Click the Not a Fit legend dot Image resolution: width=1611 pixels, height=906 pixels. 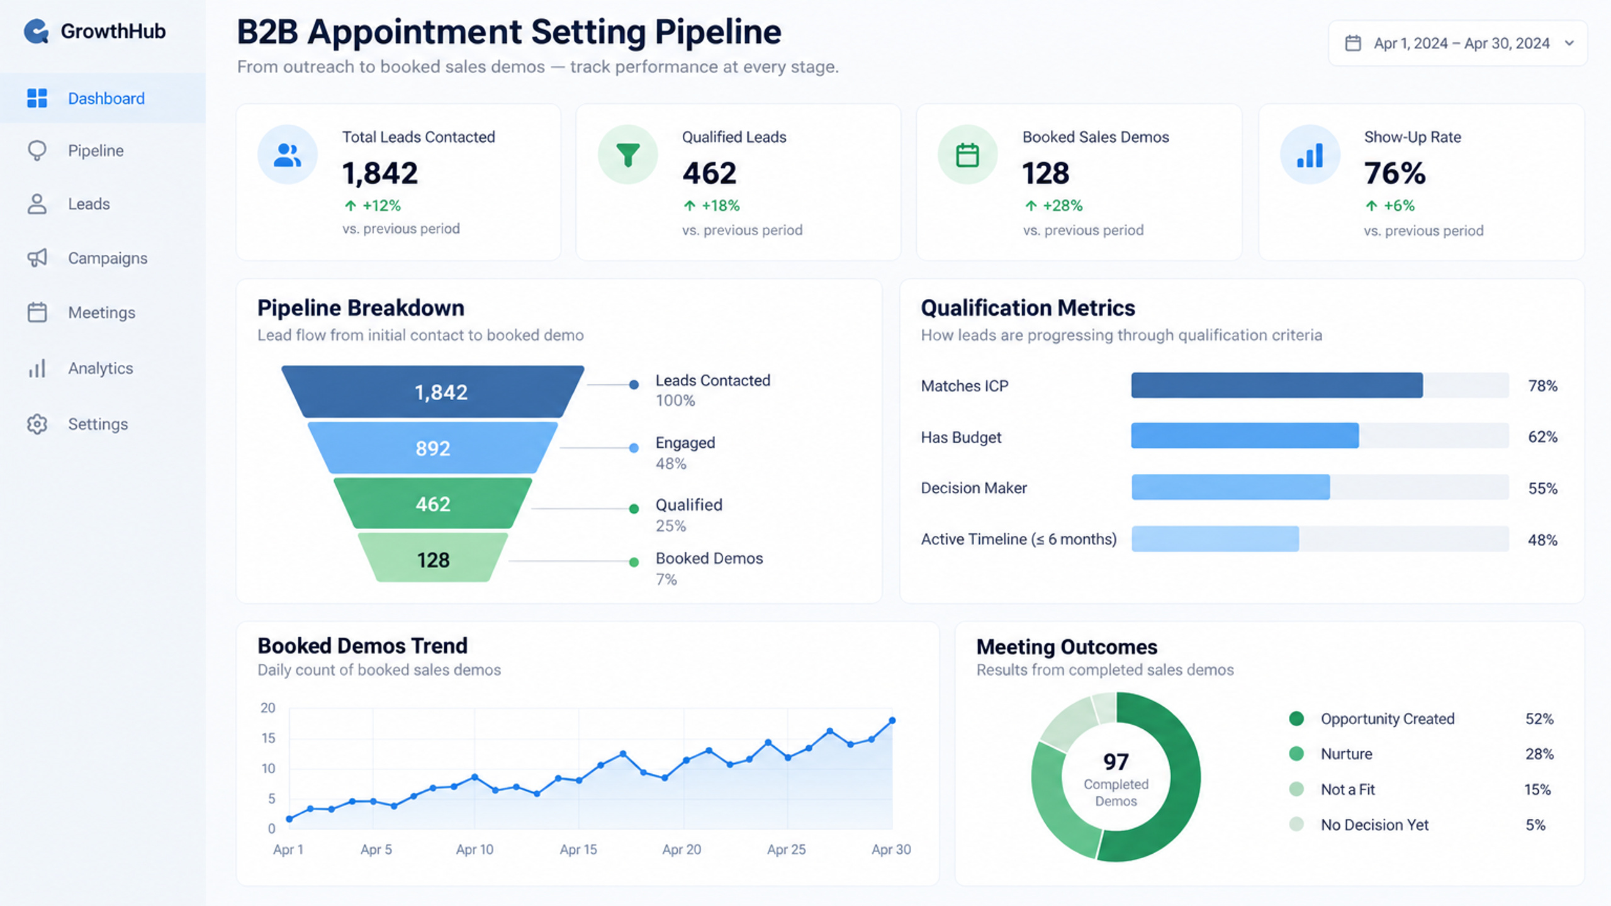(1296, 789)
